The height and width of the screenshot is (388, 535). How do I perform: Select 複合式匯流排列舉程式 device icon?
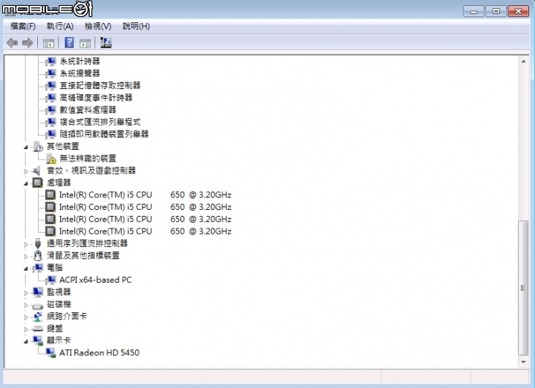click(x=51, y=122)
